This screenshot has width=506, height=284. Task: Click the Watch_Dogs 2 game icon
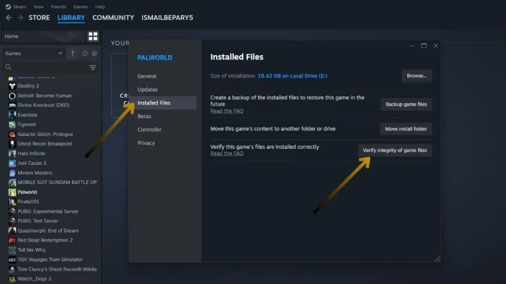pos(12,279)
